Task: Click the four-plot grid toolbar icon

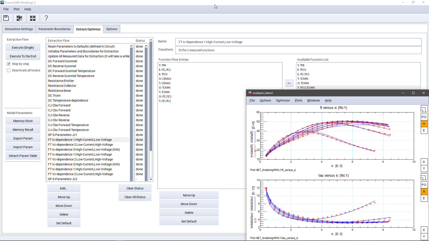Action: (x=33, y=18)
